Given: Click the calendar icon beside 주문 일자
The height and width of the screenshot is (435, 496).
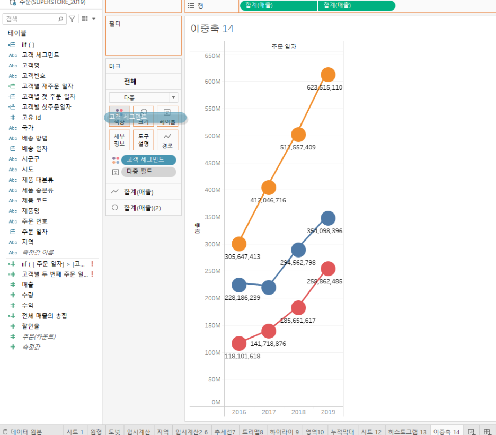Looking at the screenshot, I should [x=13, y=232].
